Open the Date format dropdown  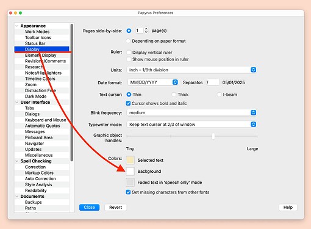[x=153, y=82]
